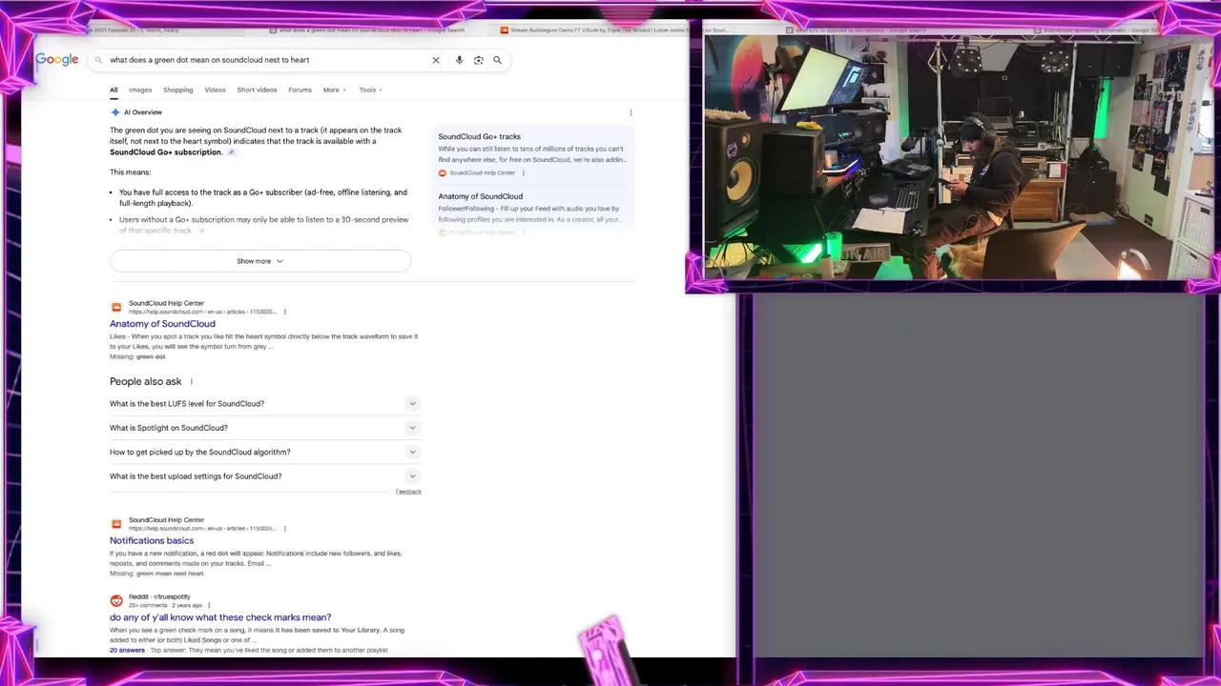Select the All results tab
This screenshot has height=686, width=1221.
[114, 90]
